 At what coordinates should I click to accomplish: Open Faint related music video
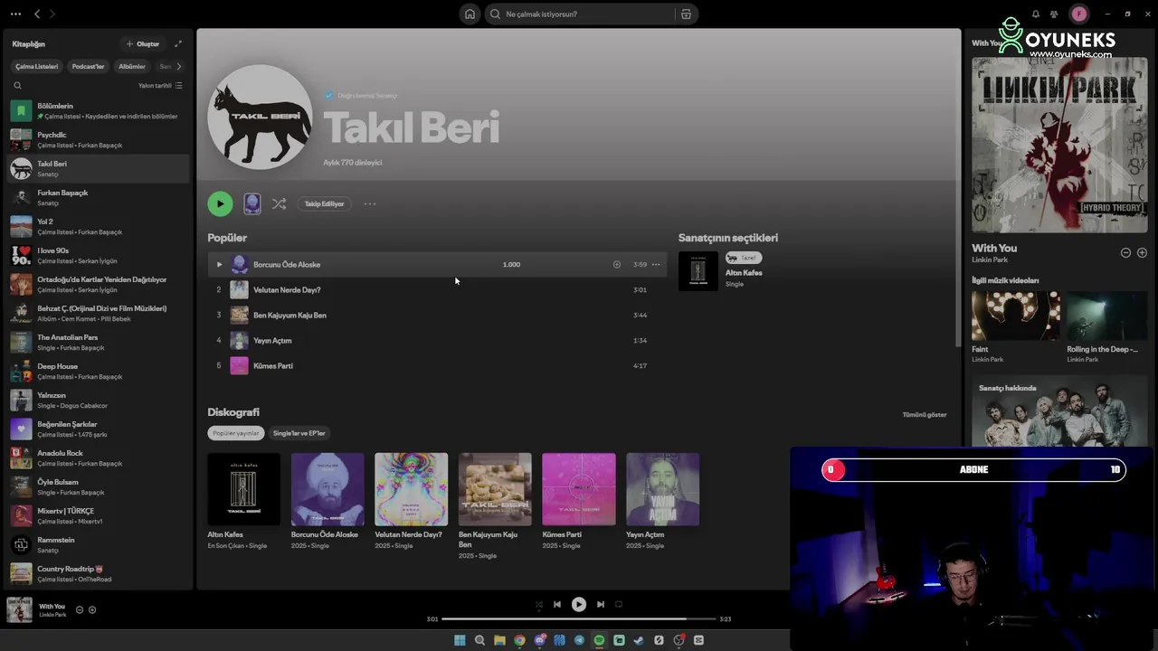coord(1016,316)
